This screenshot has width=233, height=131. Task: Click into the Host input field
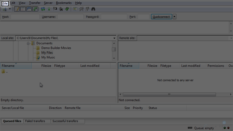click(x=25, y=17)
